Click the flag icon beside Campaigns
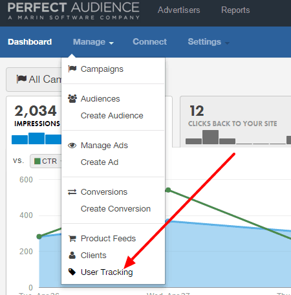 point(72,69)
